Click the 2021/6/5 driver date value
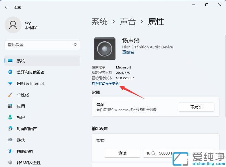This screenshot has height=167, width=226. (x=123, y=73)
